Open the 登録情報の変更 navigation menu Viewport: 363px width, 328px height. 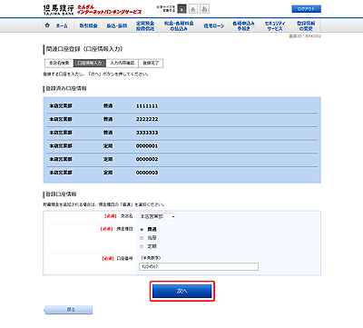[306, 26]
